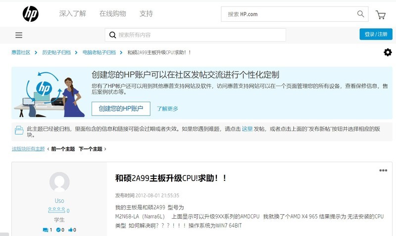396x236 pixels.
Task: Click the Uso user avatar
Action: [59, 182]
